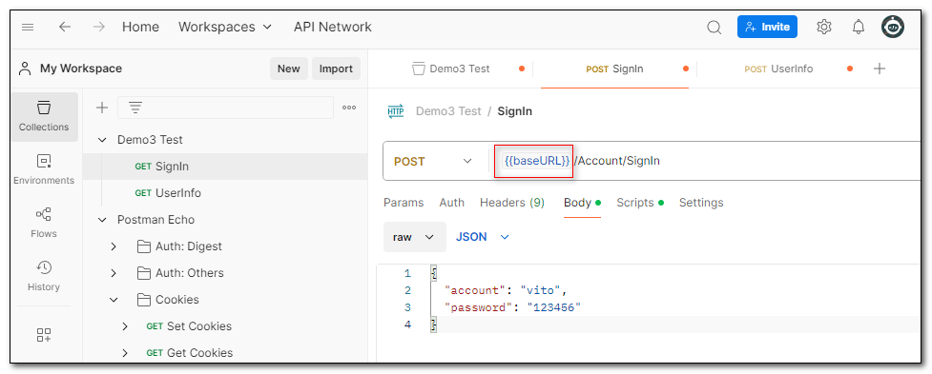Add a new tab with plus icon
932x374 pixels.
pyautogui.click(x=880, y=69)
